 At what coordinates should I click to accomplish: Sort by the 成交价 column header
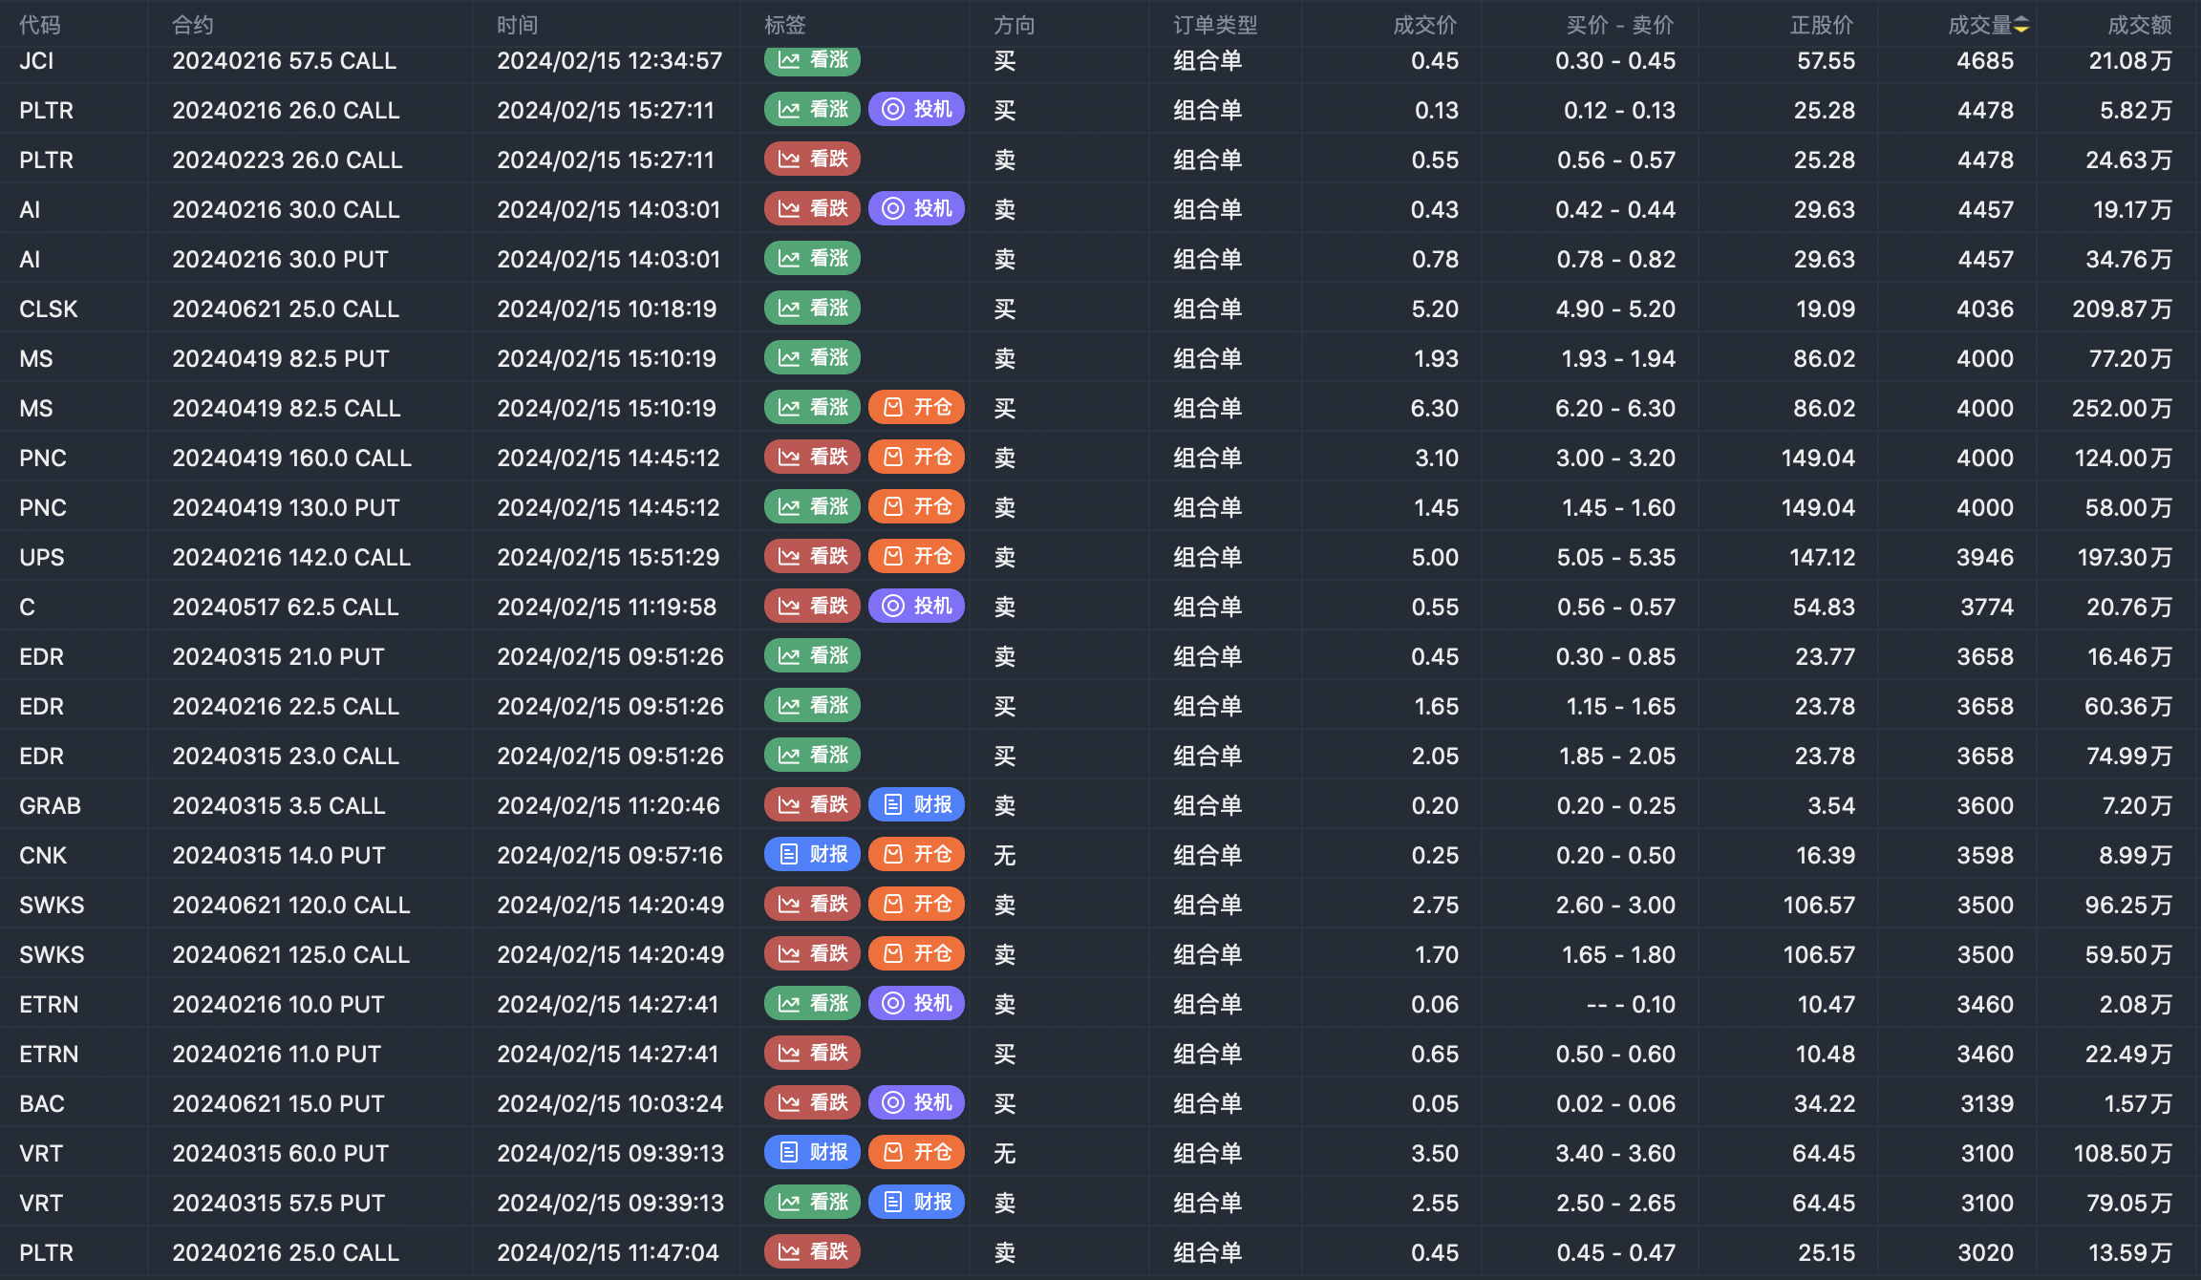(x=1424, y=26)
